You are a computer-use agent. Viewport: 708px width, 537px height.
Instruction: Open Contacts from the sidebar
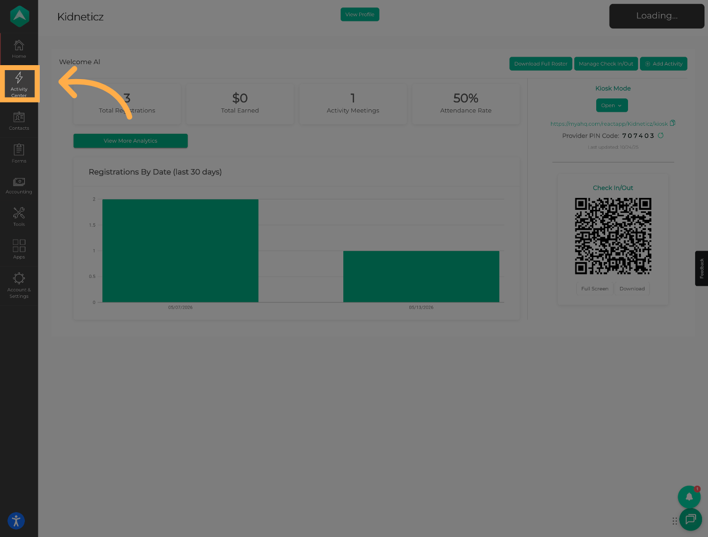tap(19, 121)
